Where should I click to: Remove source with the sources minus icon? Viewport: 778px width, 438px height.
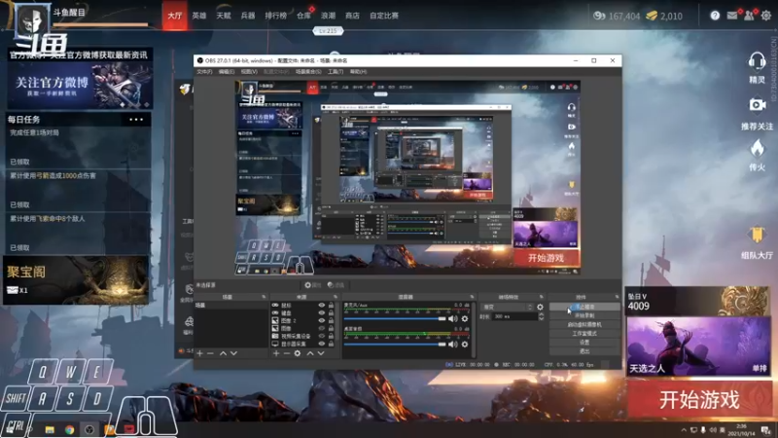[x=286, y=353]
